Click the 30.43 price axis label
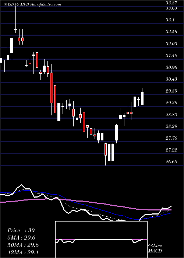 (171, 79)
